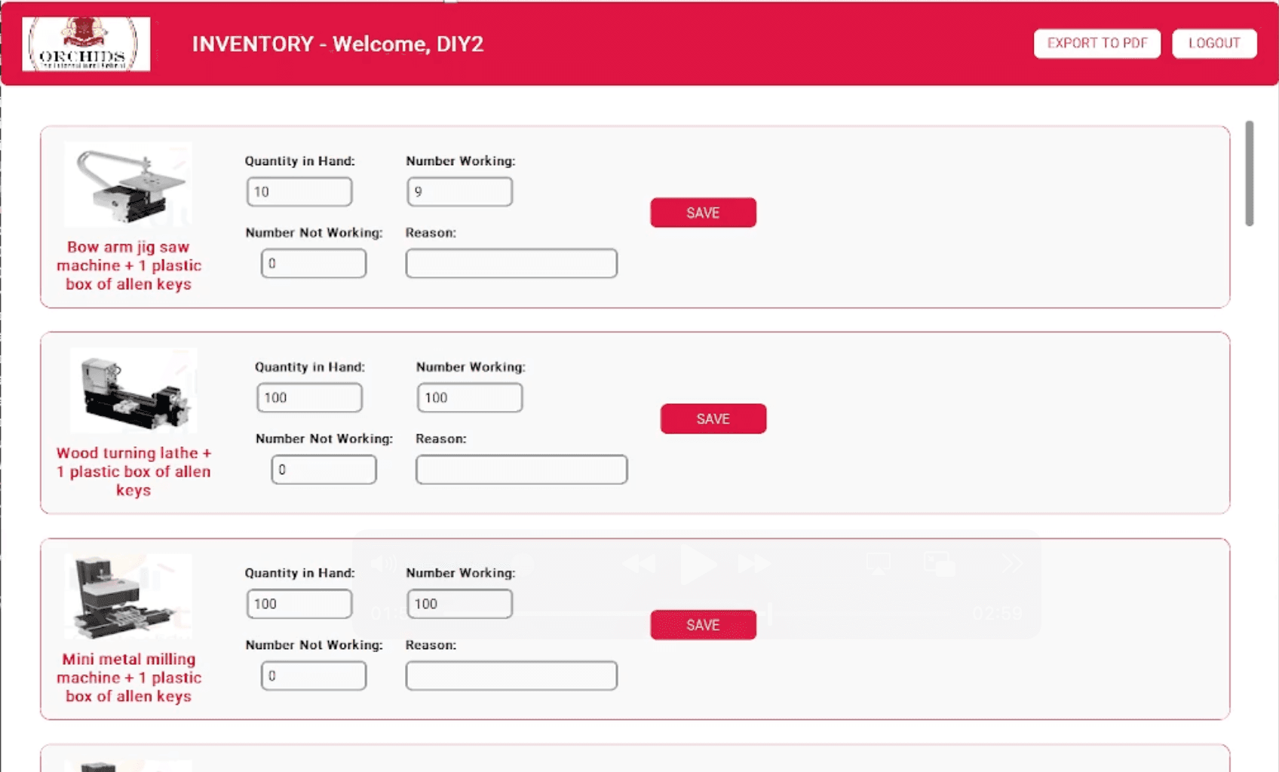Click the 'Mini metal milling machine' item name

129,678
